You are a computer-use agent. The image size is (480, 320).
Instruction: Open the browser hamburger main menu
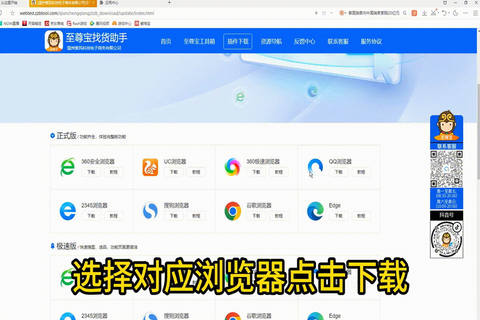[475, 13]
